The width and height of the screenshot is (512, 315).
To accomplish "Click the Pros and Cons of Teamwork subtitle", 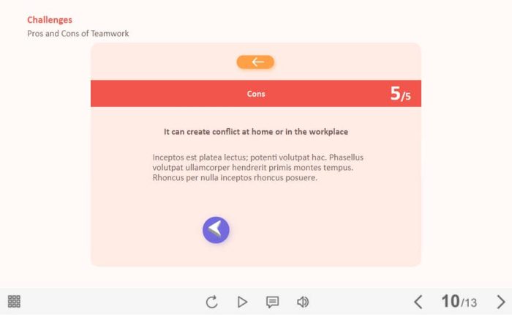I will click(78, 34).
